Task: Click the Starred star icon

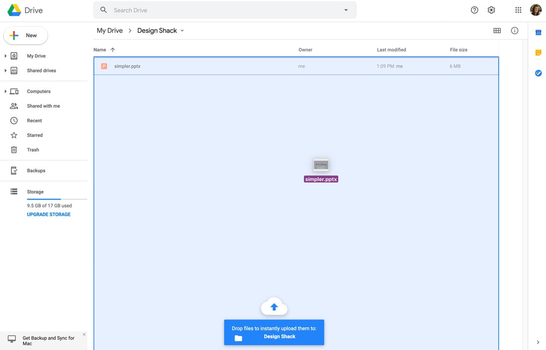Action: (x=14, y=135)
